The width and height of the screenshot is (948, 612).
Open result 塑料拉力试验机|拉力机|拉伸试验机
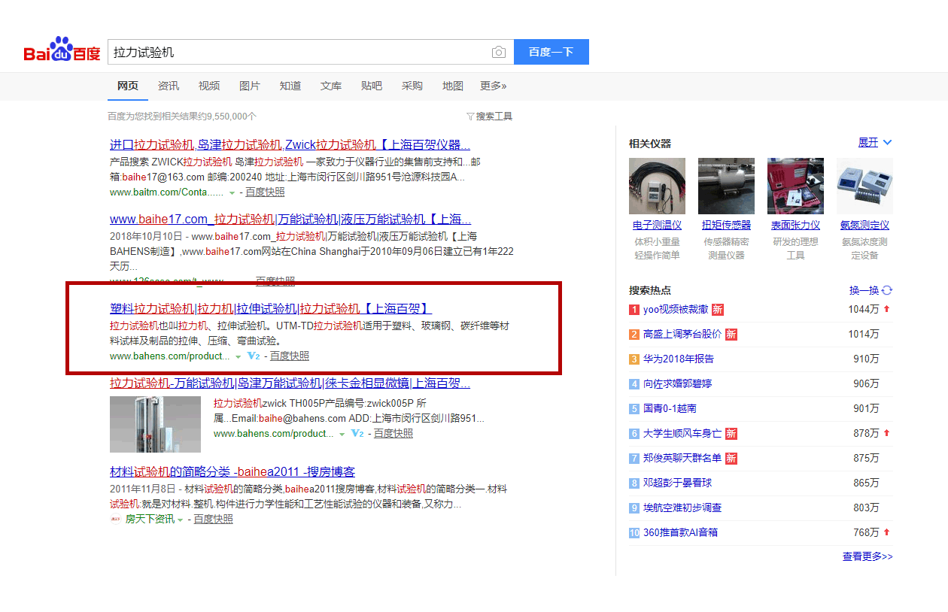[271, 308]
